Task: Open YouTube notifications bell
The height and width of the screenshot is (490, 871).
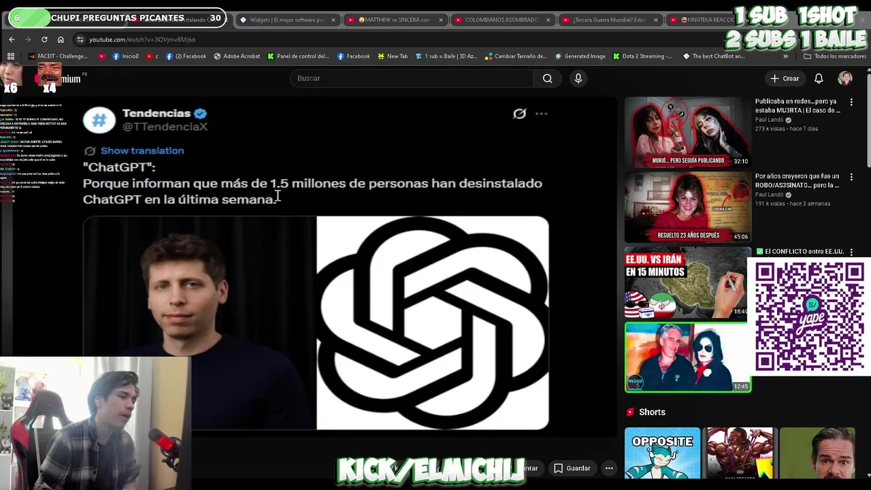Action: coord(819,78)
